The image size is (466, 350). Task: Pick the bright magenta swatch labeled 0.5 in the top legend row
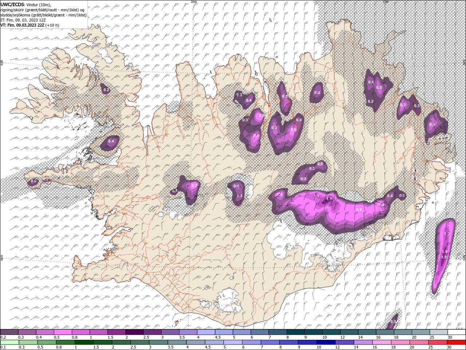point(63,332)
